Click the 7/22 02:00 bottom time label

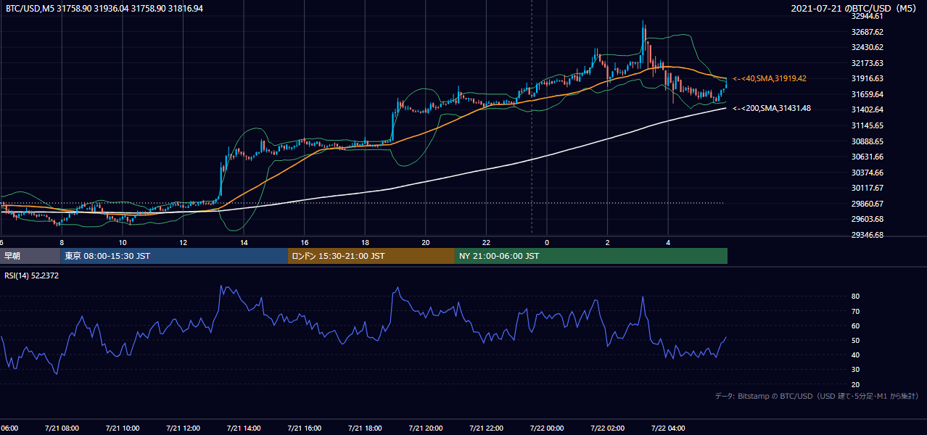[x=607, y=428]
